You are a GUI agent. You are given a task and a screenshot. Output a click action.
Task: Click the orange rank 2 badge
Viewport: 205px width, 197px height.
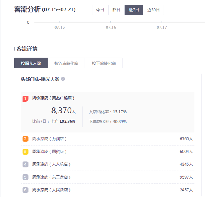[x=25, y=139]
